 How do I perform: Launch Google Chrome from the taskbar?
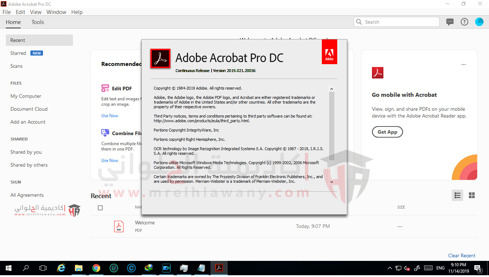(x=96, y=268)
